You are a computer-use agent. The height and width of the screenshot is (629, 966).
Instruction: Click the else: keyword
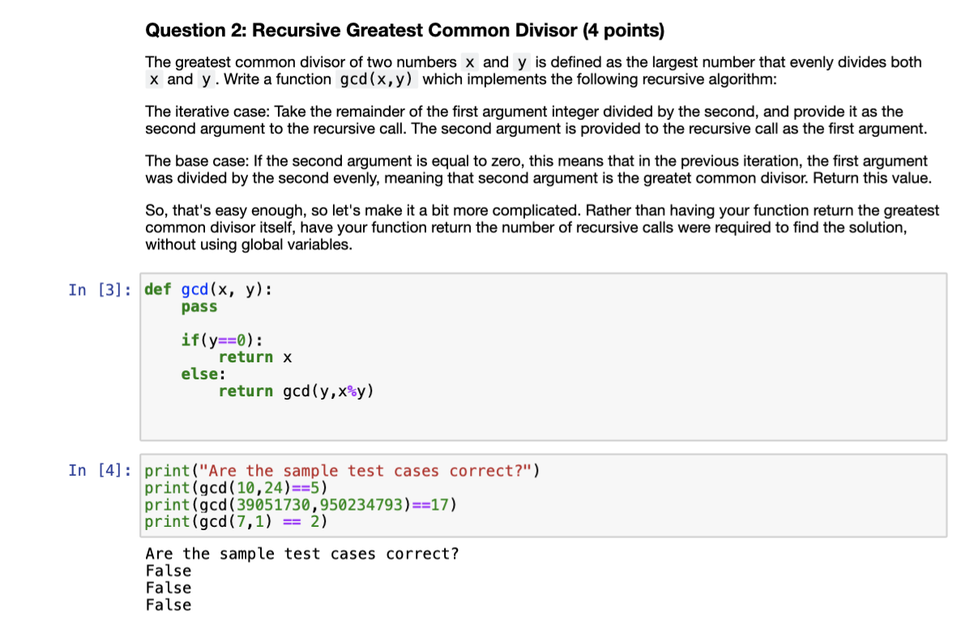point(199,374)
